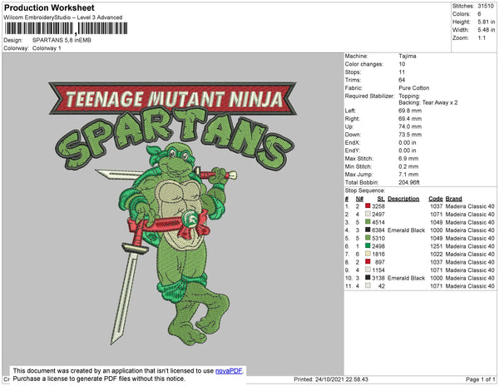Click the 'Code' column header
The height and width of the screenshot is (386, 499).
coord(435,199)
